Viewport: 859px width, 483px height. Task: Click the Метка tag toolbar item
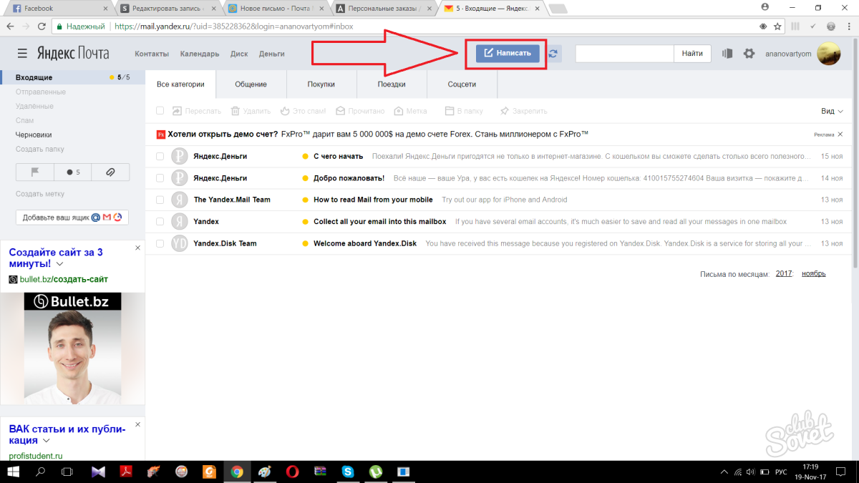410,111
